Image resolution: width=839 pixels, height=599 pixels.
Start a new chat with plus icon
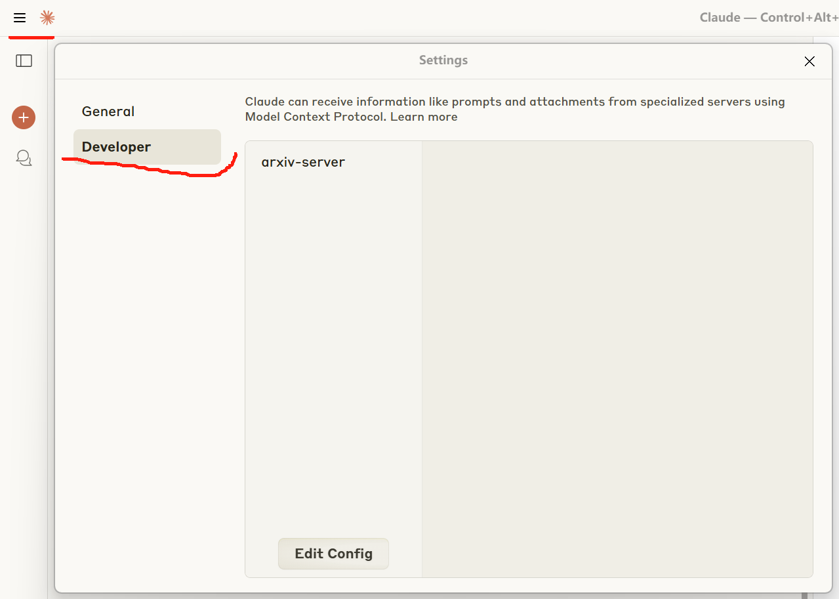[24, 117]
